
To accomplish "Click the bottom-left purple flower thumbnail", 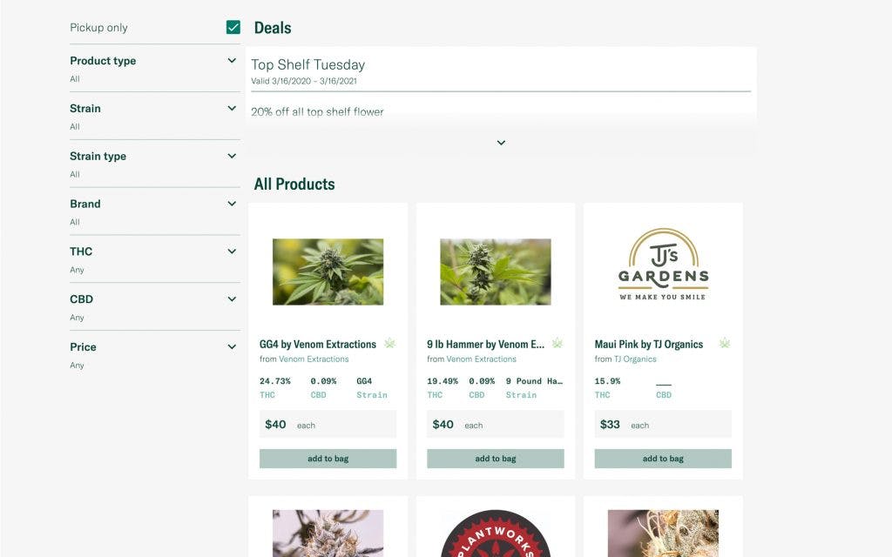I will 328,535.
